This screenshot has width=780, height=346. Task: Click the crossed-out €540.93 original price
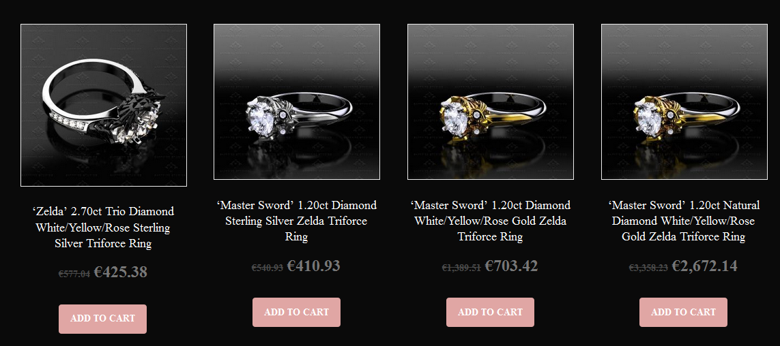click(267, 268)
